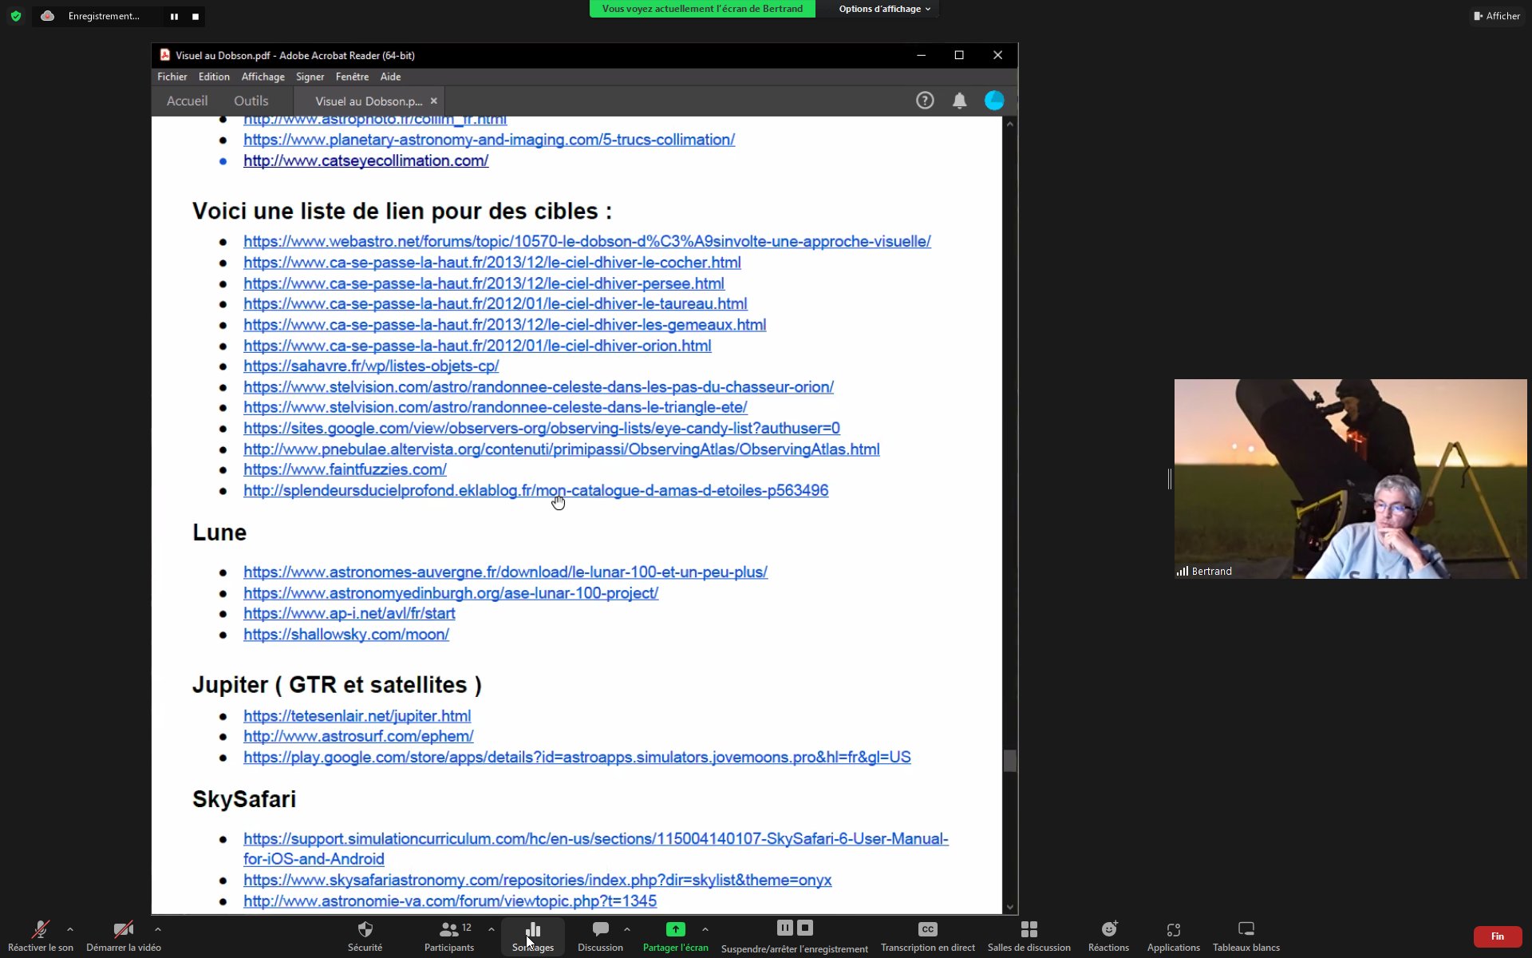Open the le-ciel-dhiver-orion link

(x=477, y=346)
